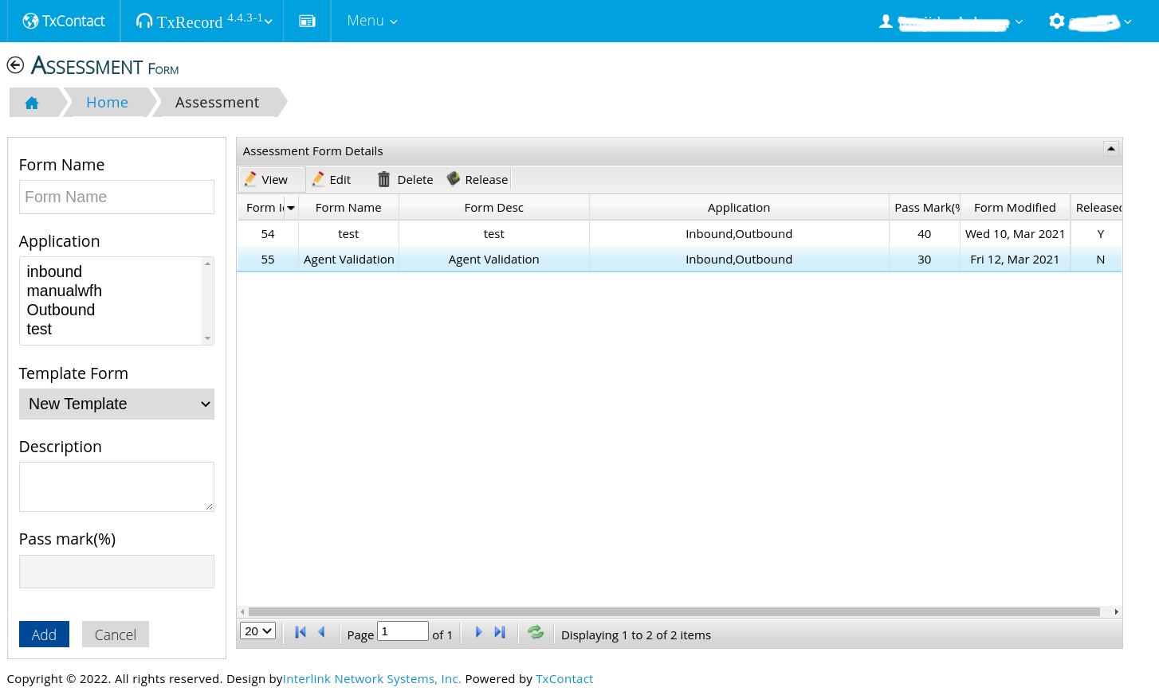Sort by Form Modified column header

pos(1015,208)
